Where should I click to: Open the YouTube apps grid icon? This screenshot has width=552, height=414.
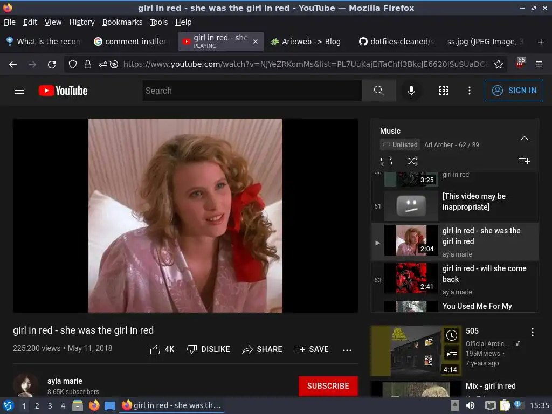point(444,91)
